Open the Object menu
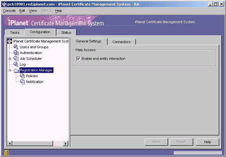This screenshot has height=157, width=226. coord(46,11)
